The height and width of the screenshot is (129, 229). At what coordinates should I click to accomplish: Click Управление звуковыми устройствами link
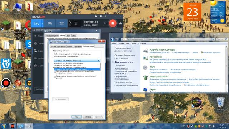click(165, 72)
